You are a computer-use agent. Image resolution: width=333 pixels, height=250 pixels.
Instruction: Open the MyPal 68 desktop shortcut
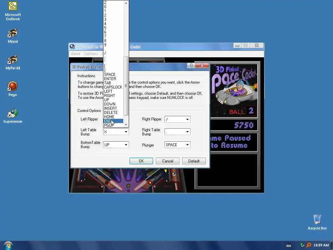[x=13, y=62]
